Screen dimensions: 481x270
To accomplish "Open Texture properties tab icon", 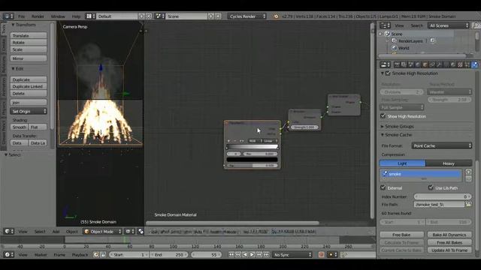I will [460, 64].
